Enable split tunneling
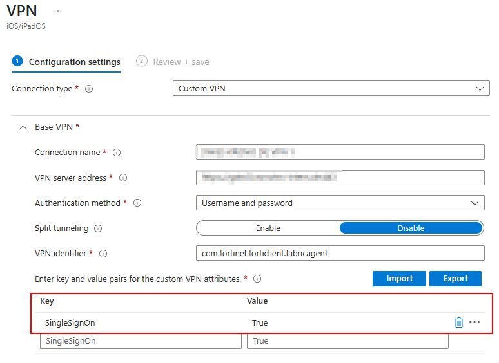The width and height of the screenshot is (499, 363). click(268, 228)
